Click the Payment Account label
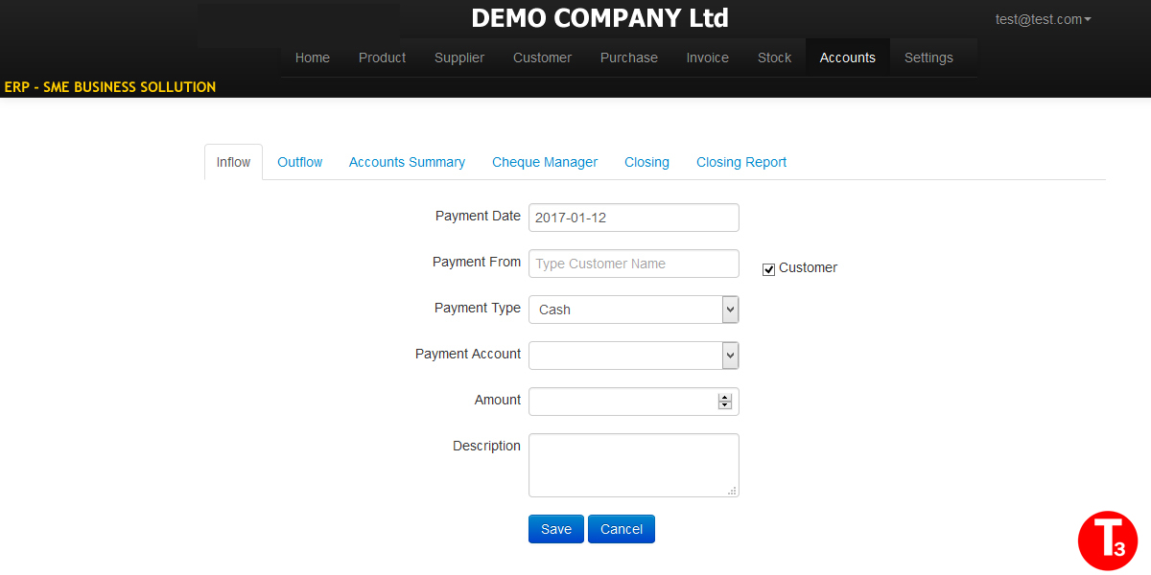 coord(468,354)
